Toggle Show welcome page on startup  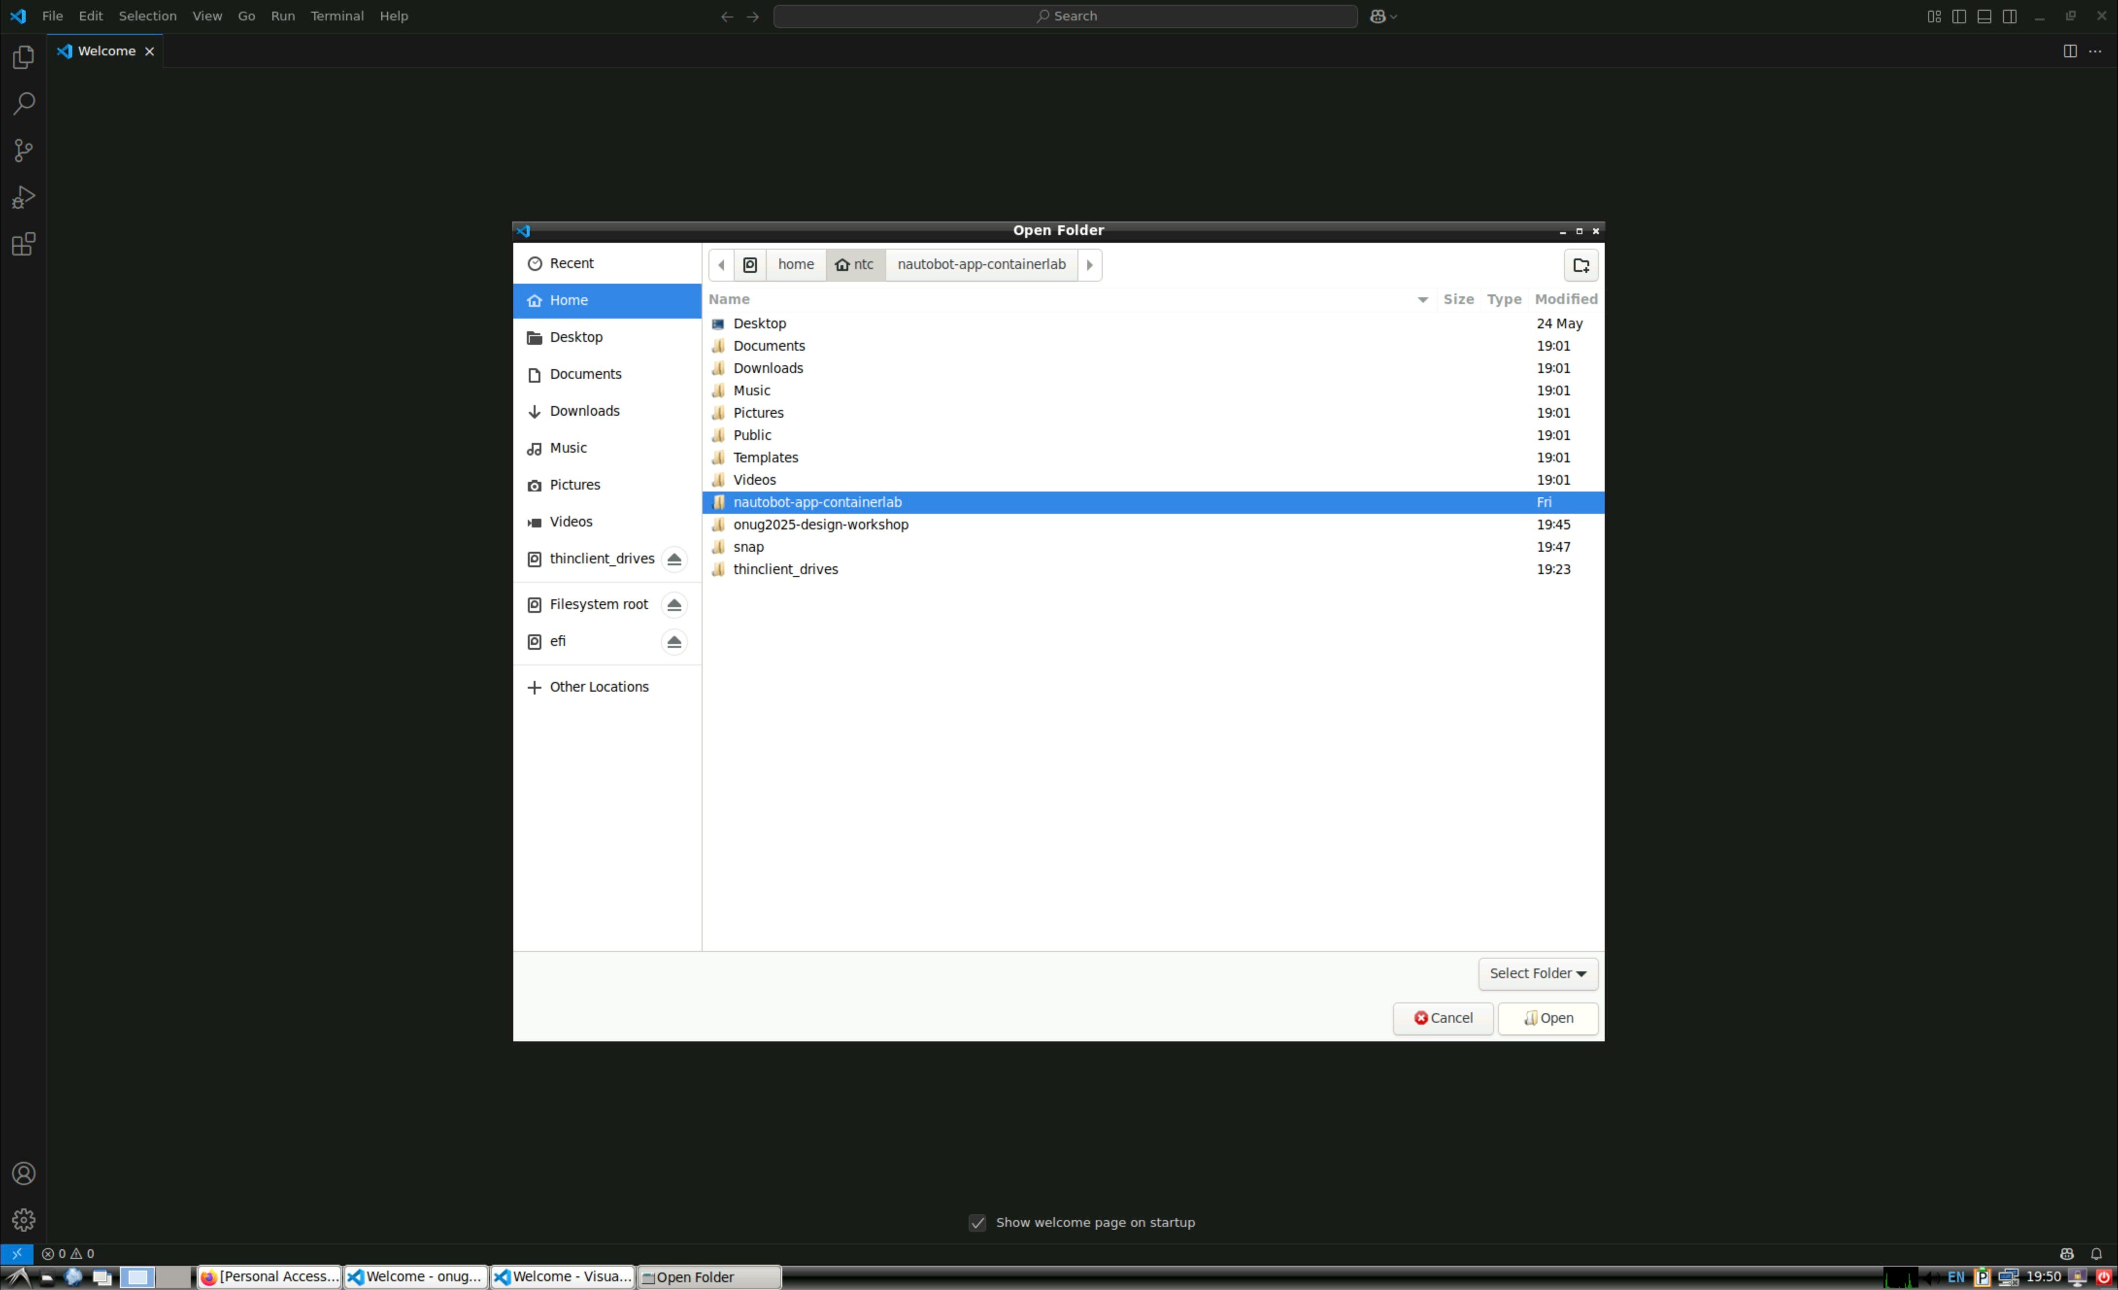pyautogui.click(x=977, y=1222)
